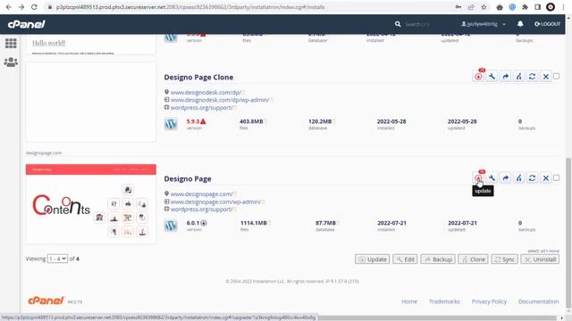This screenshot has height=321, width=572.
Task: Open the Viewing 1 - 4 dropdown
Action: [x=57, y=259]
